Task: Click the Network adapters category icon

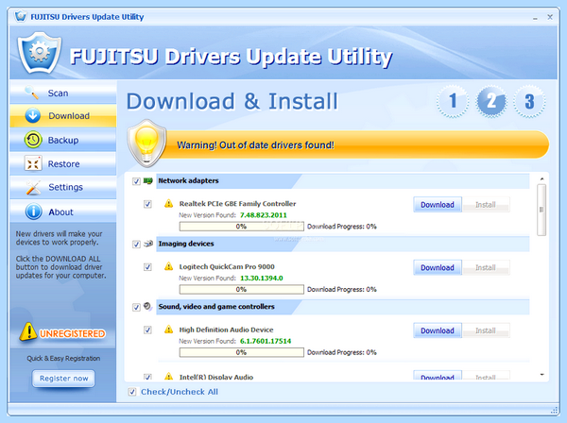Action: 148,180
